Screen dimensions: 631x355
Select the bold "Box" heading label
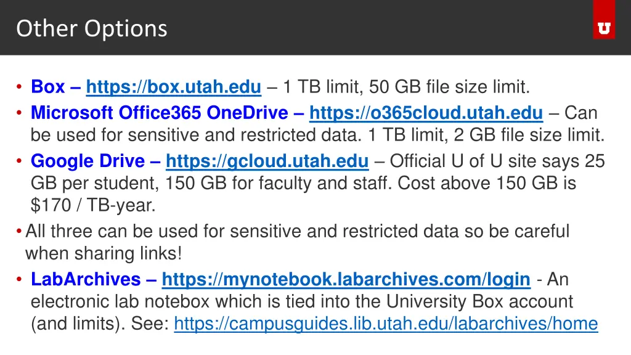click(48, 86)
